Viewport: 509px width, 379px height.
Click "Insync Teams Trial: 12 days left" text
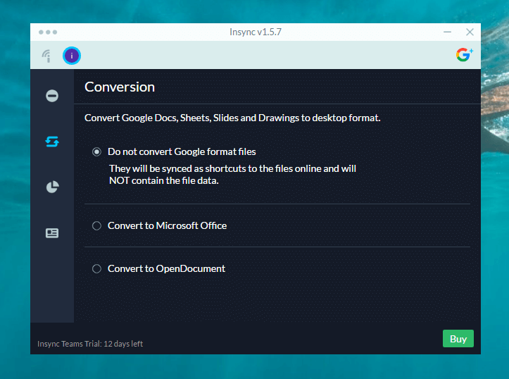click(x=90, y=344)
